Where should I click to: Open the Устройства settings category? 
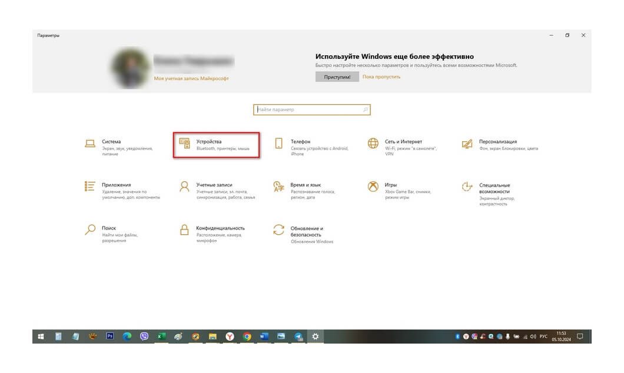[216, 145]
